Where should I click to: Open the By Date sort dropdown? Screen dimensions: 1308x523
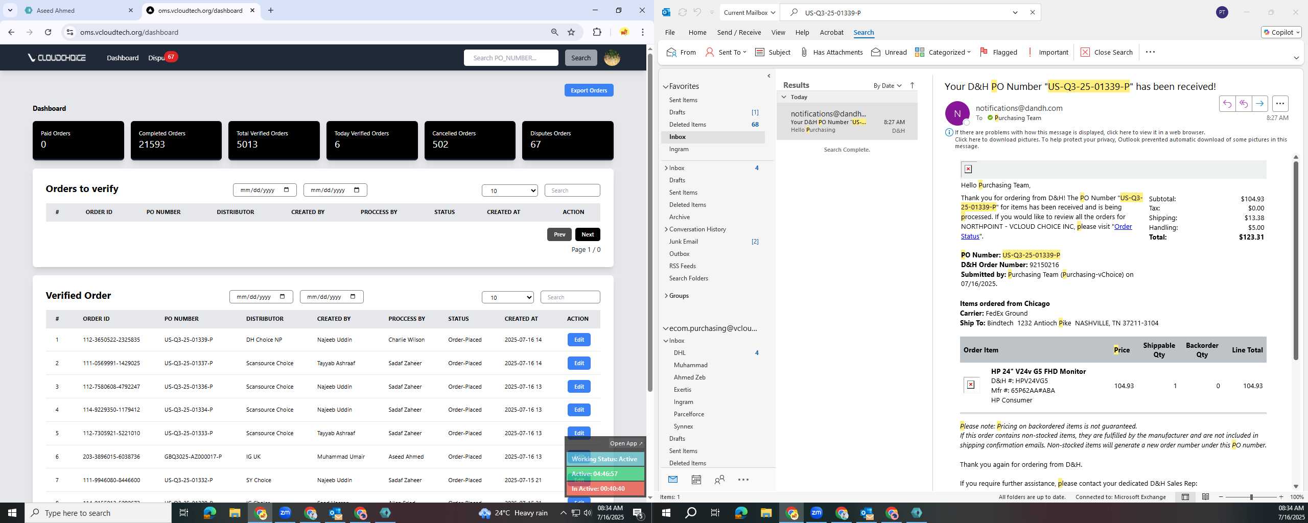[x=887, y=85]
